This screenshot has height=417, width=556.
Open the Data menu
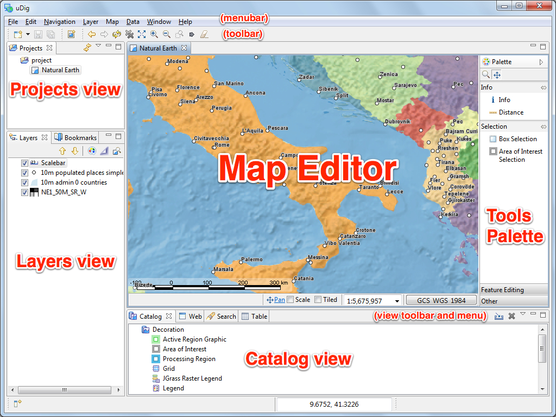pyautogui.click(x=133, y=22)
